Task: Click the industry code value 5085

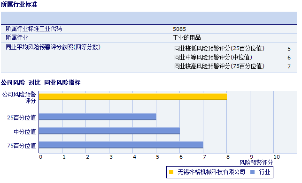Action: click(179, 29)
